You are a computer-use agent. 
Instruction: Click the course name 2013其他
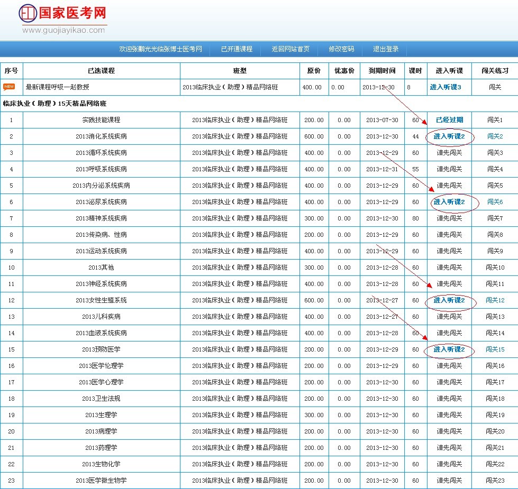(x=101, y=267)
